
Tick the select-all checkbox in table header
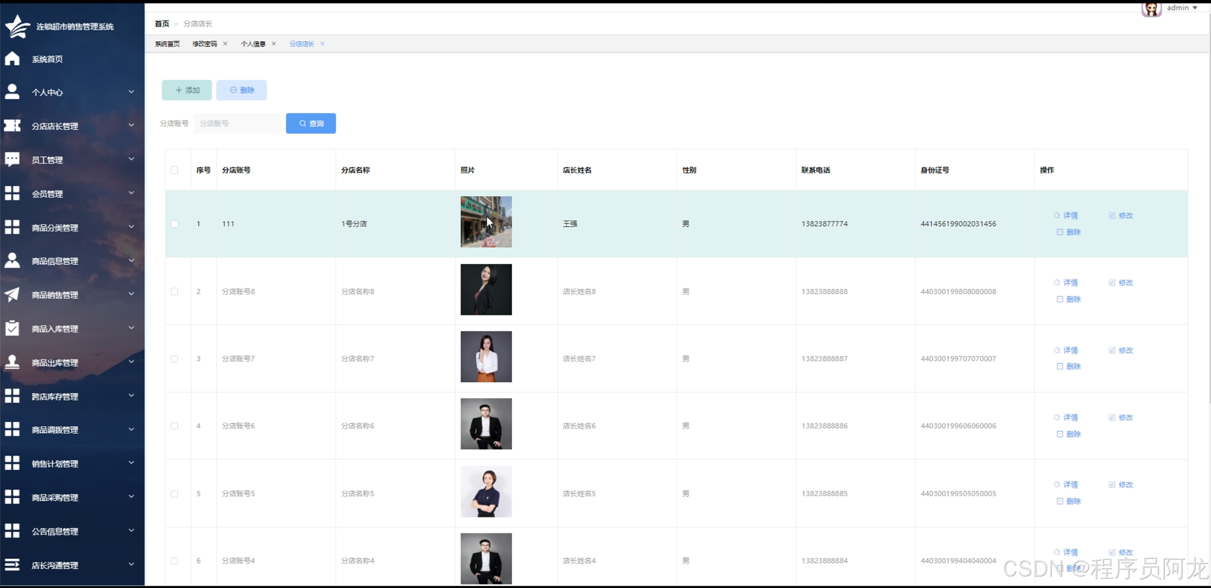174,170
